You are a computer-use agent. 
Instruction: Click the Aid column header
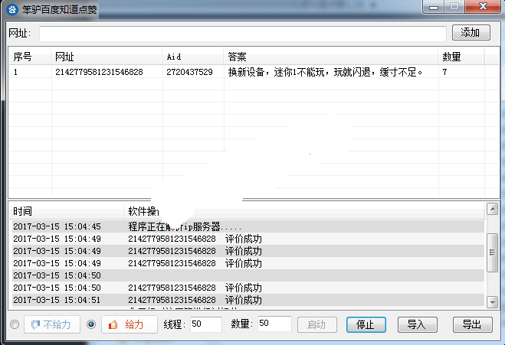pyautogui.click(x=193, y=57)
